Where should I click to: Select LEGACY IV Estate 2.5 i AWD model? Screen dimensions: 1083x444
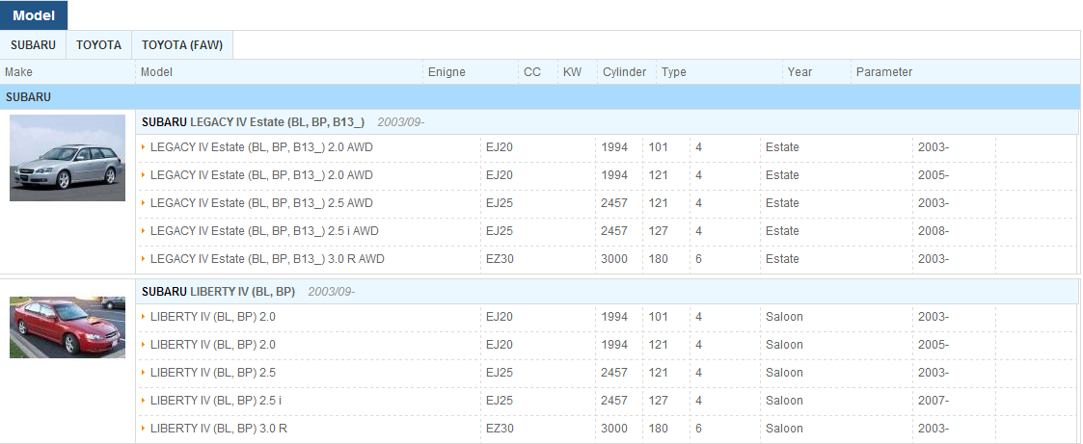coord(264,231)
